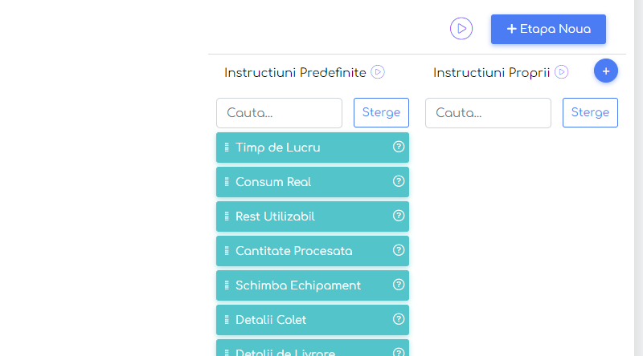Viewport: 643px width, 356px height.
Task: View help for Schimba Echipament
Action: point(398,285)
